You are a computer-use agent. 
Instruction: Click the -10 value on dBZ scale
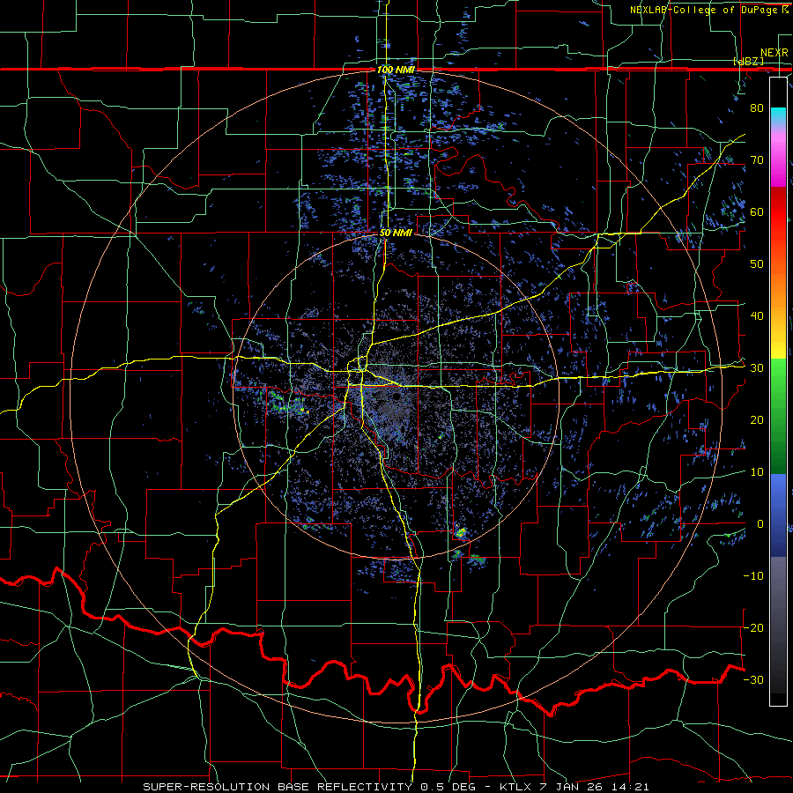coord(753,576)
